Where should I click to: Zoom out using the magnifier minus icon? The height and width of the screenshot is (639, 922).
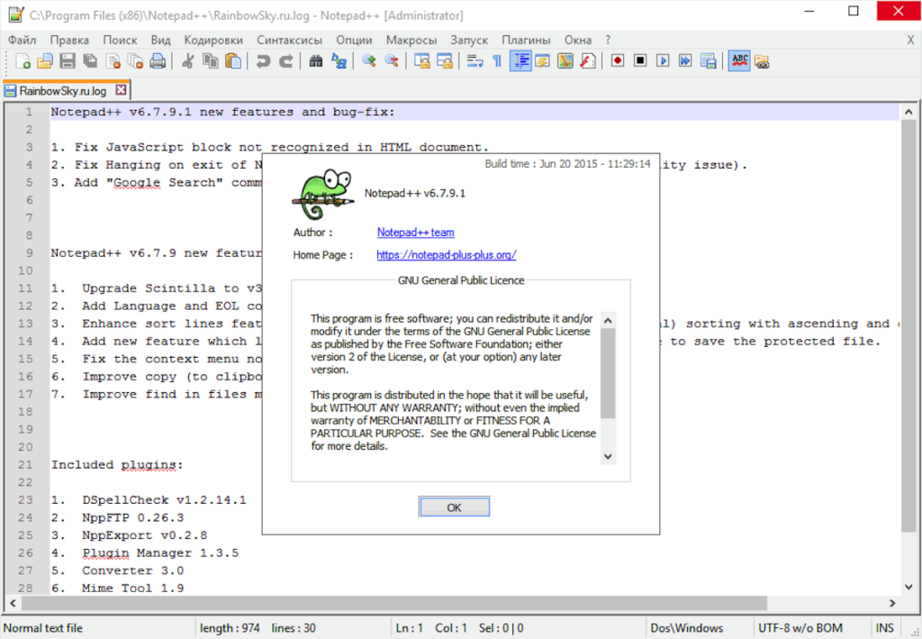(x=392, y=61)
